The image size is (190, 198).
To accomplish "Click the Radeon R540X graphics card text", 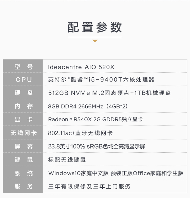I will point(95,119).
